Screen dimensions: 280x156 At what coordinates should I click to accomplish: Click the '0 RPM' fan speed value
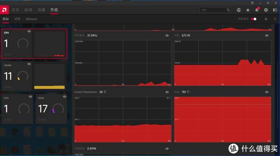91,149
